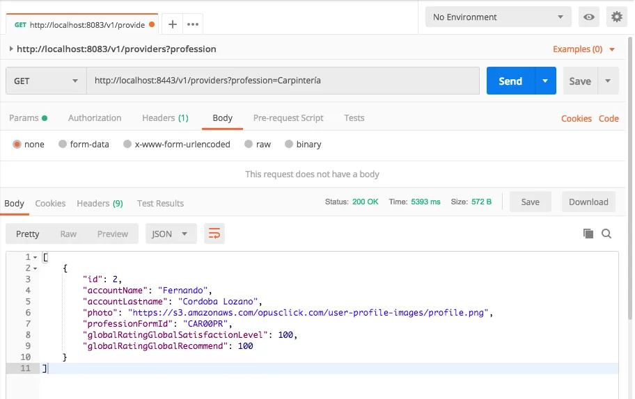Click the Download response button

point(588,202)
